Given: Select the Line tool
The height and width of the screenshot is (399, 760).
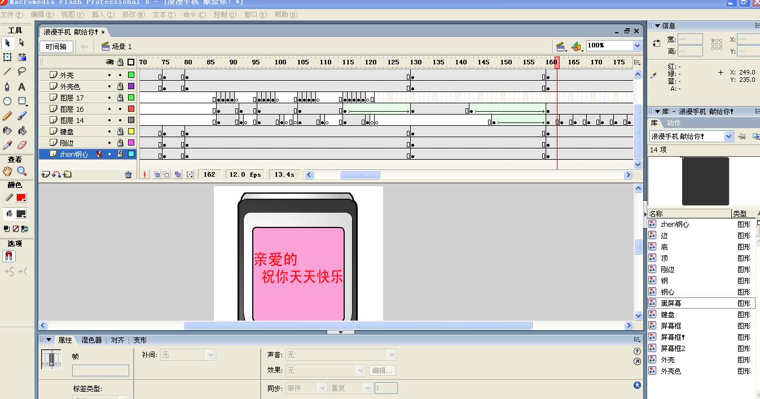Looking at the screenshot, I should point(7,72).
